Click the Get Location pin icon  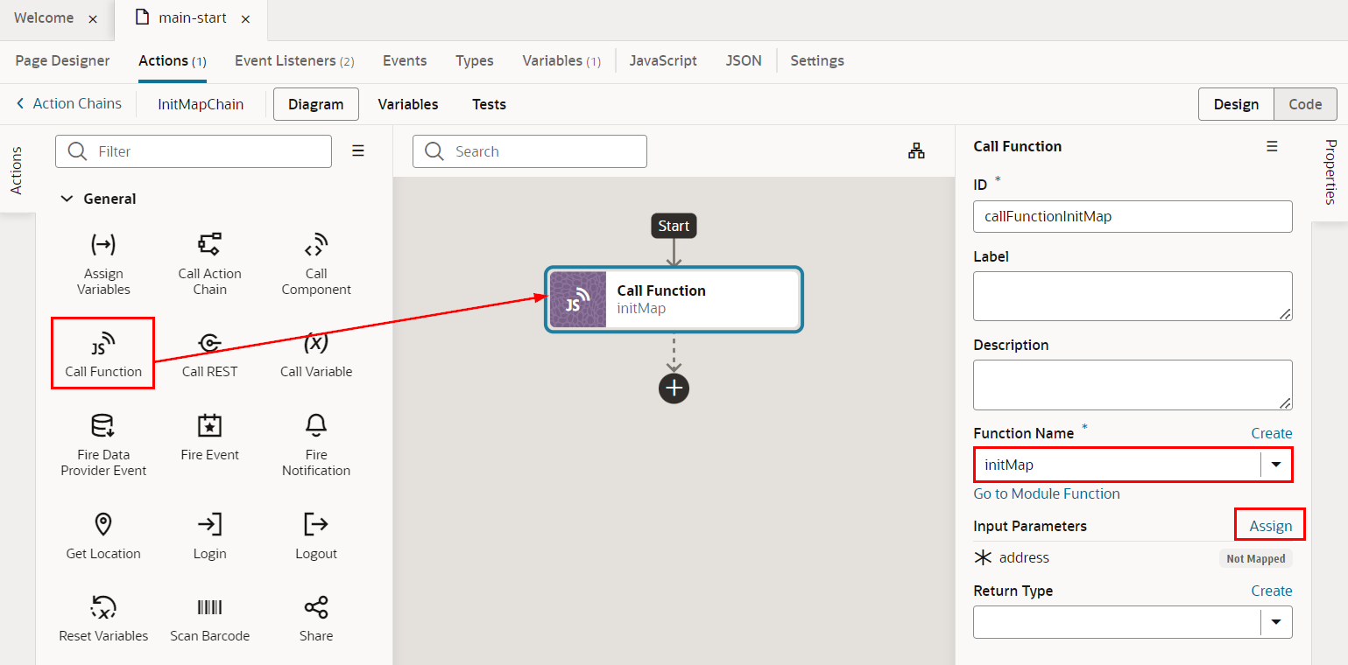(x=103, y=525)
